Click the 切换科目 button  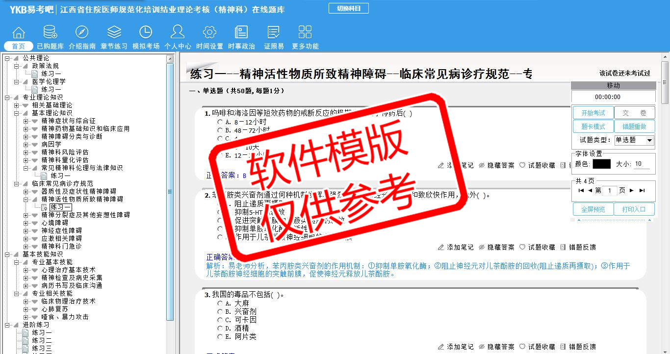(348, 8)
